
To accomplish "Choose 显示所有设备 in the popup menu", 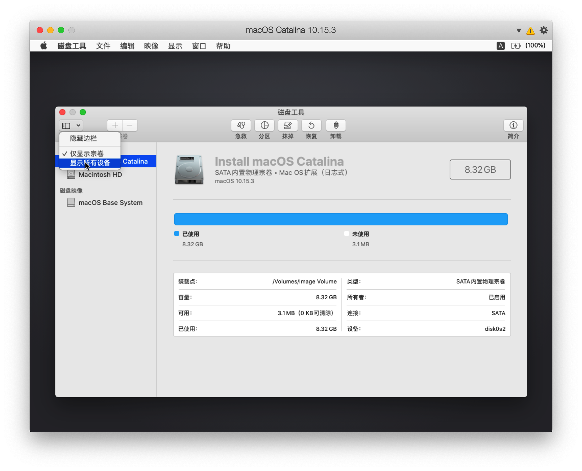I will click(x=90, y=163).
